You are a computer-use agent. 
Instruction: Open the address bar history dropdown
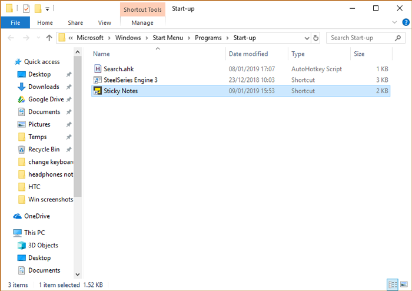tap(307, 38)
